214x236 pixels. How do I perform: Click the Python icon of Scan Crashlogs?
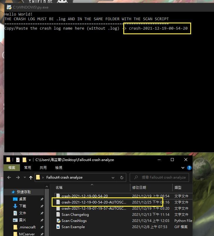click(58, 221)
